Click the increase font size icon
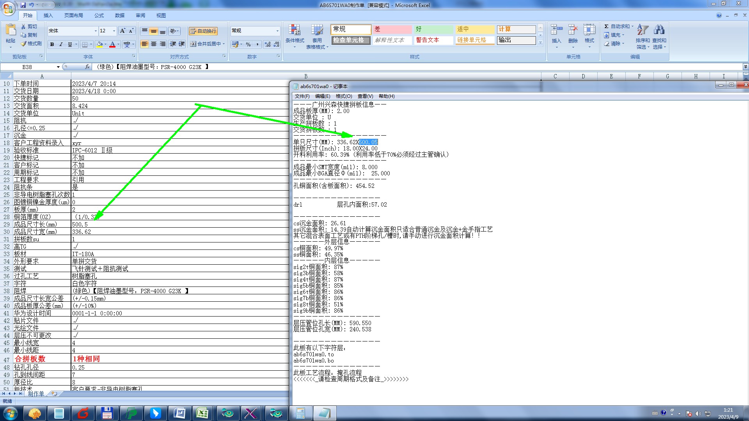 pos(122,31)
